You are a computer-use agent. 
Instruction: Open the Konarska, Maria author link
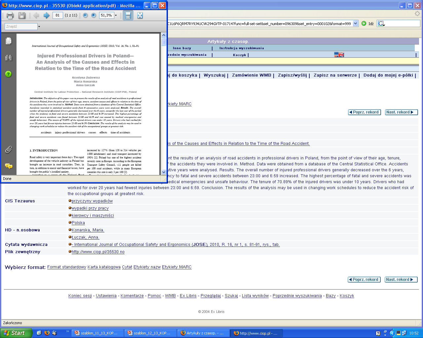pyautogui.click(x=88, y=230)
